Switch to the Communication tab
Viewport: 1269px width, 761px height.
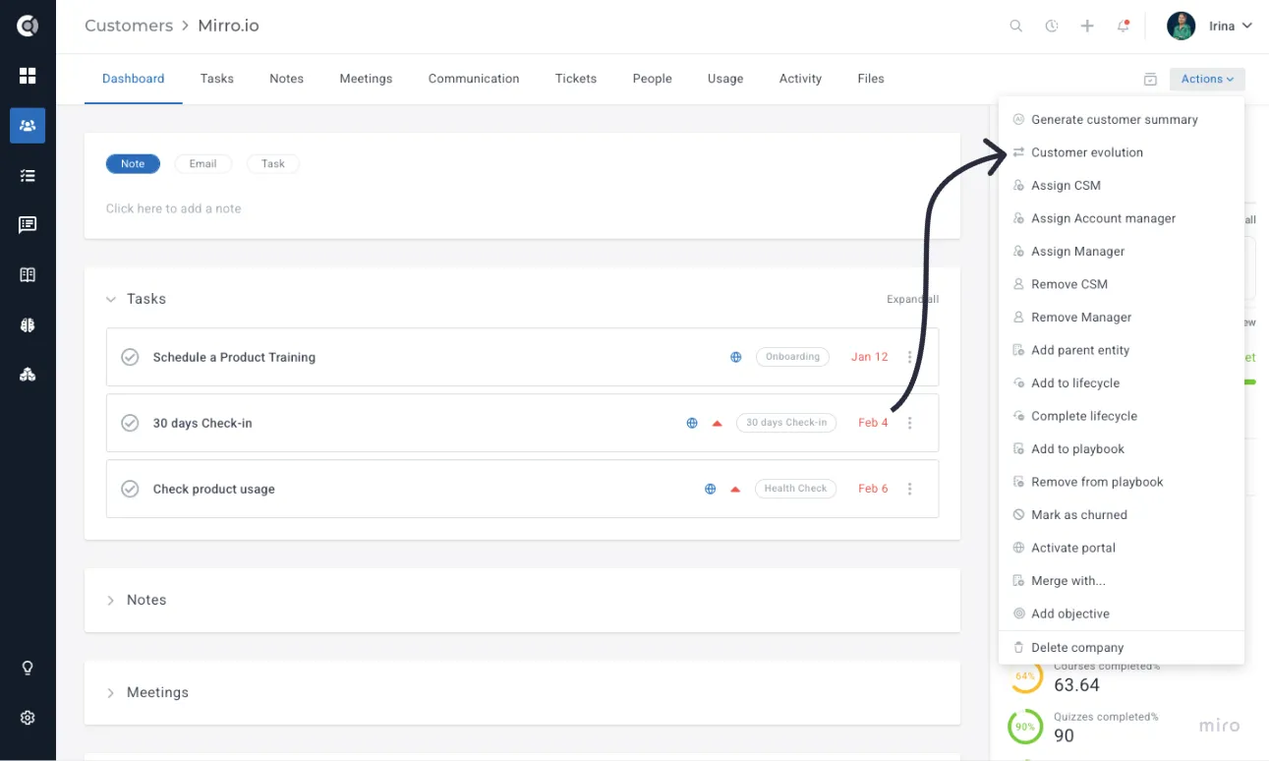(474, 79)
